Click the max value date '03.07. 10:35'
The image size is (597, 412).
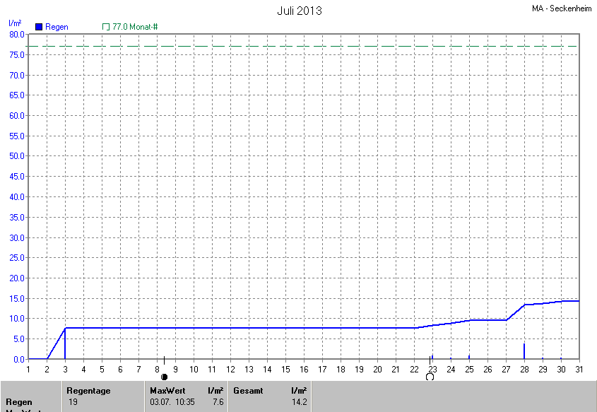170,401
